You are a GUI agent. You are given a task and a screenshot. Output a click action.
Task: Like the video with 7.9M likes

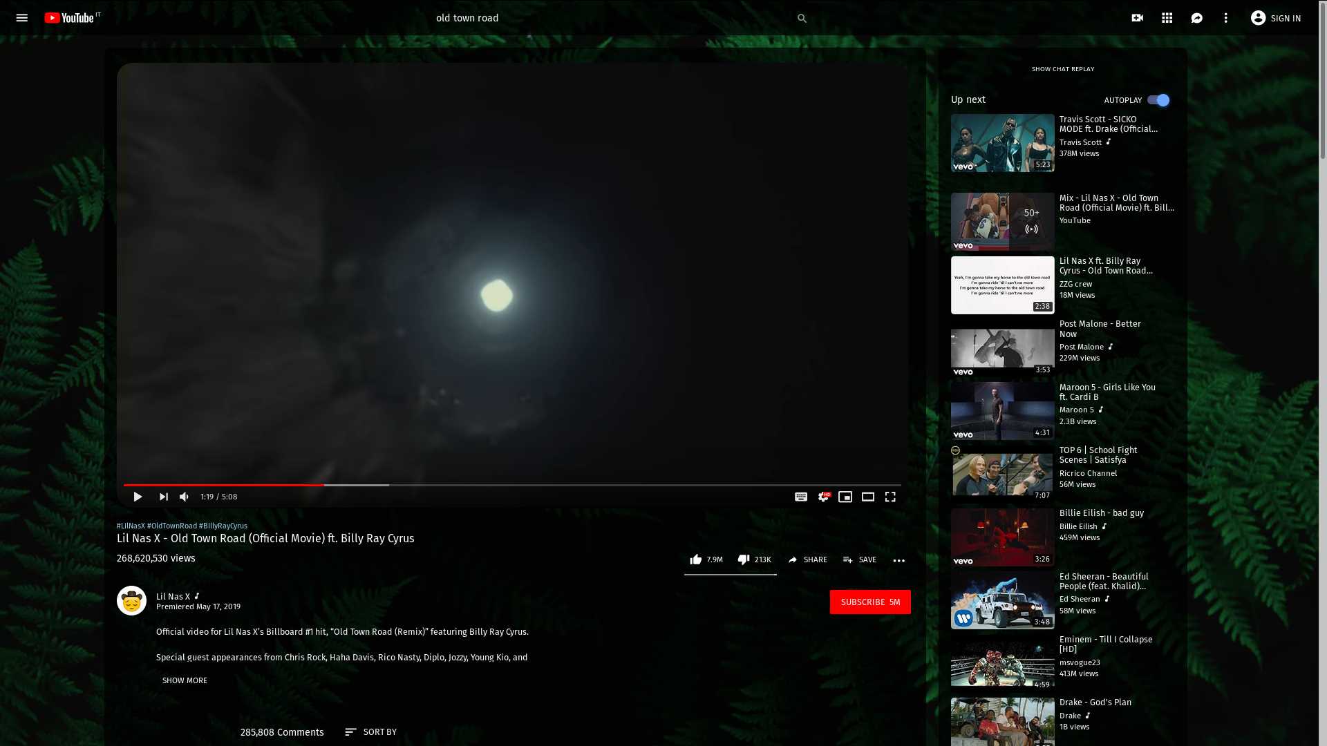point(706,559)
